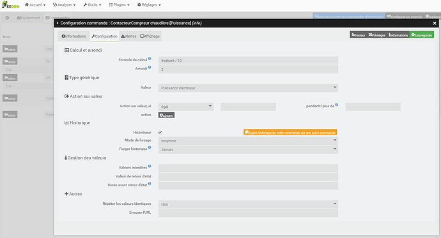Screen dimensions: 441x238
Task: Select the Configuration tab
Action: (x=104, y=36)
